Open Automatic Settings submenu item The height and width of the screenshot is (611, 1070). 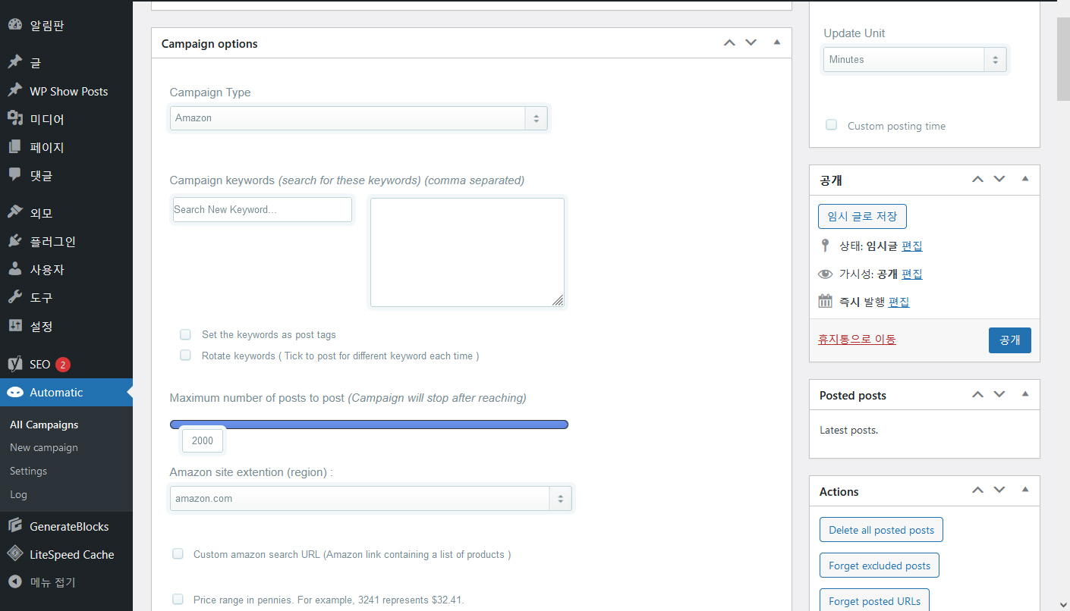[28, 471]
